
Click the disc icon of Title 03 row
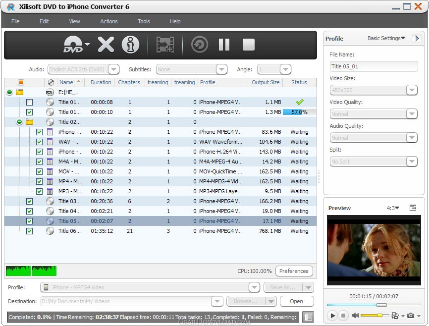(x=50, y=201)
